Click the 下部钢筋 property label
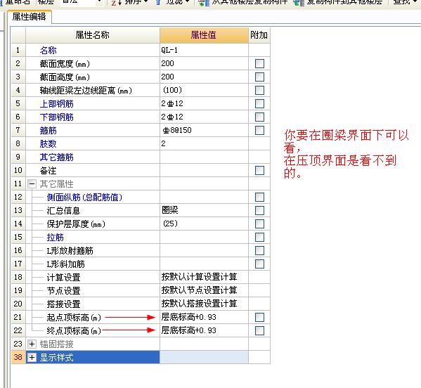The image size is (421, 388). coord(56,117)
